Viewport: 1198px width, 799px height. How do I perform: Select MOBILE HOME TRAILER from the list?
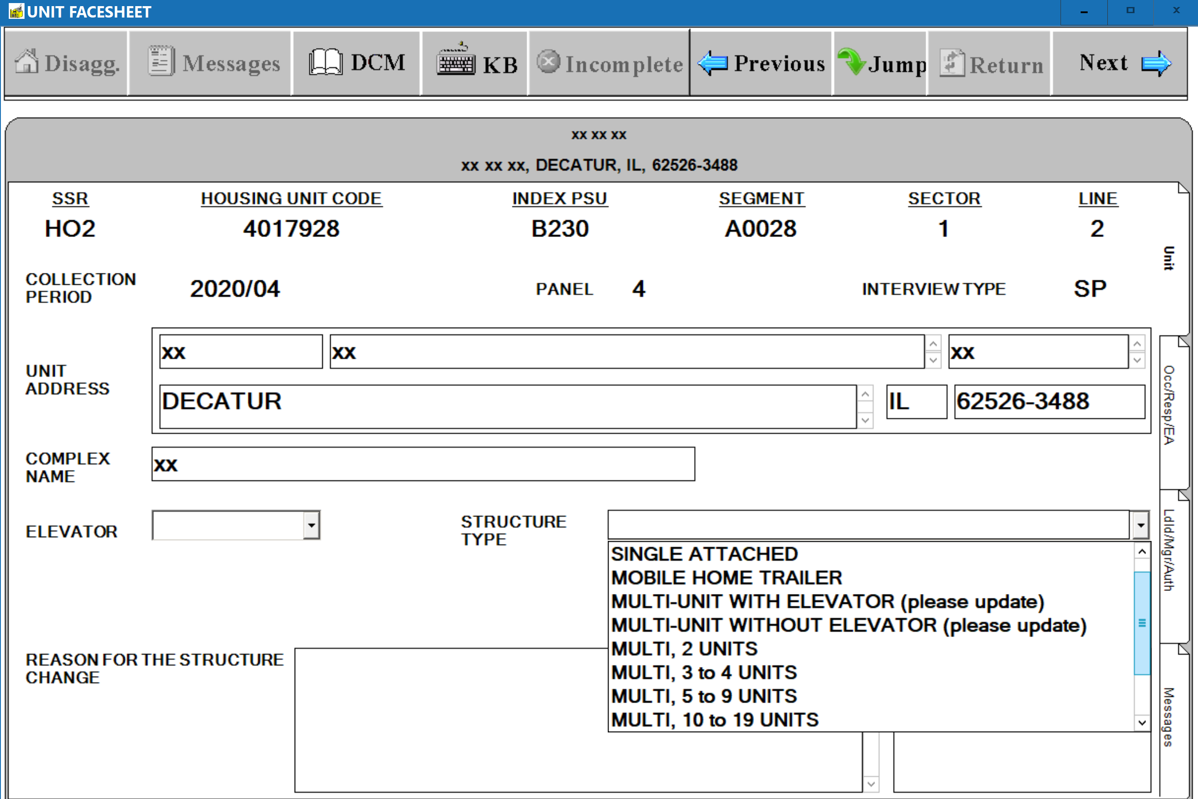726,578
